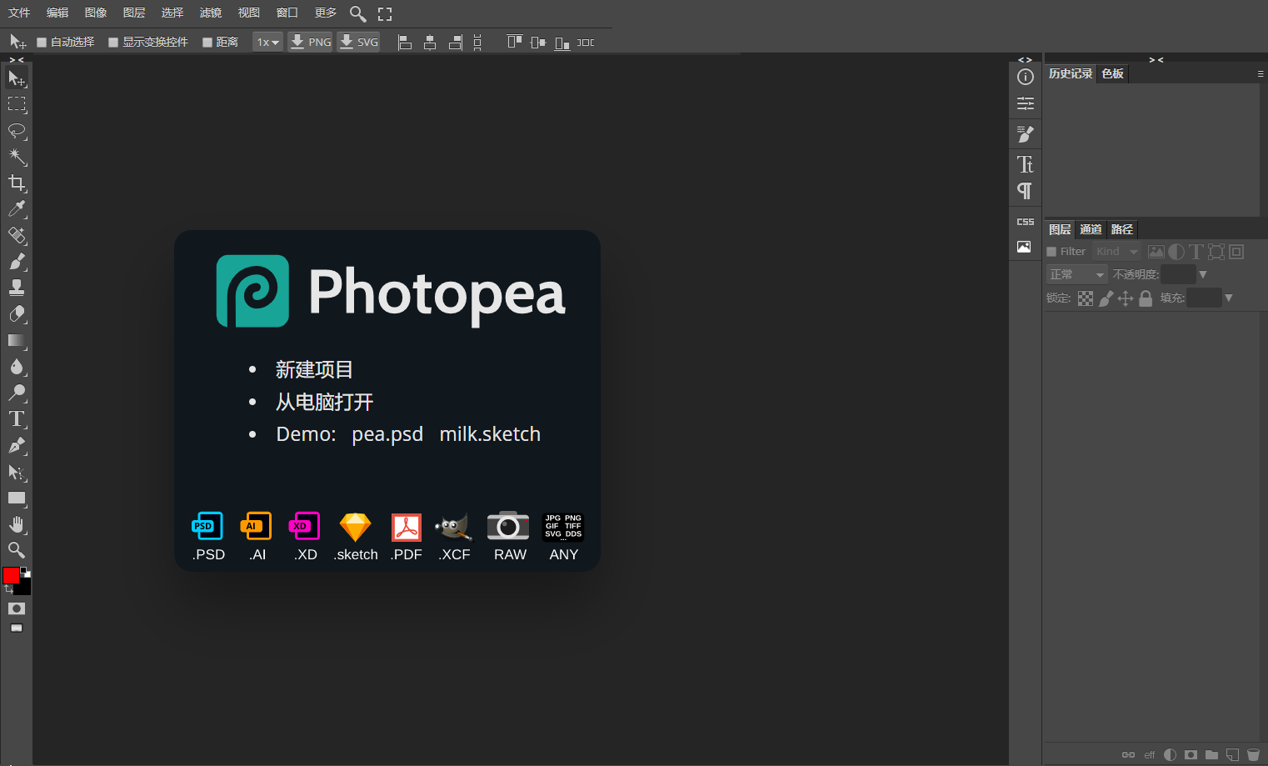Toggle Quick Mask mode

point(17,608)
